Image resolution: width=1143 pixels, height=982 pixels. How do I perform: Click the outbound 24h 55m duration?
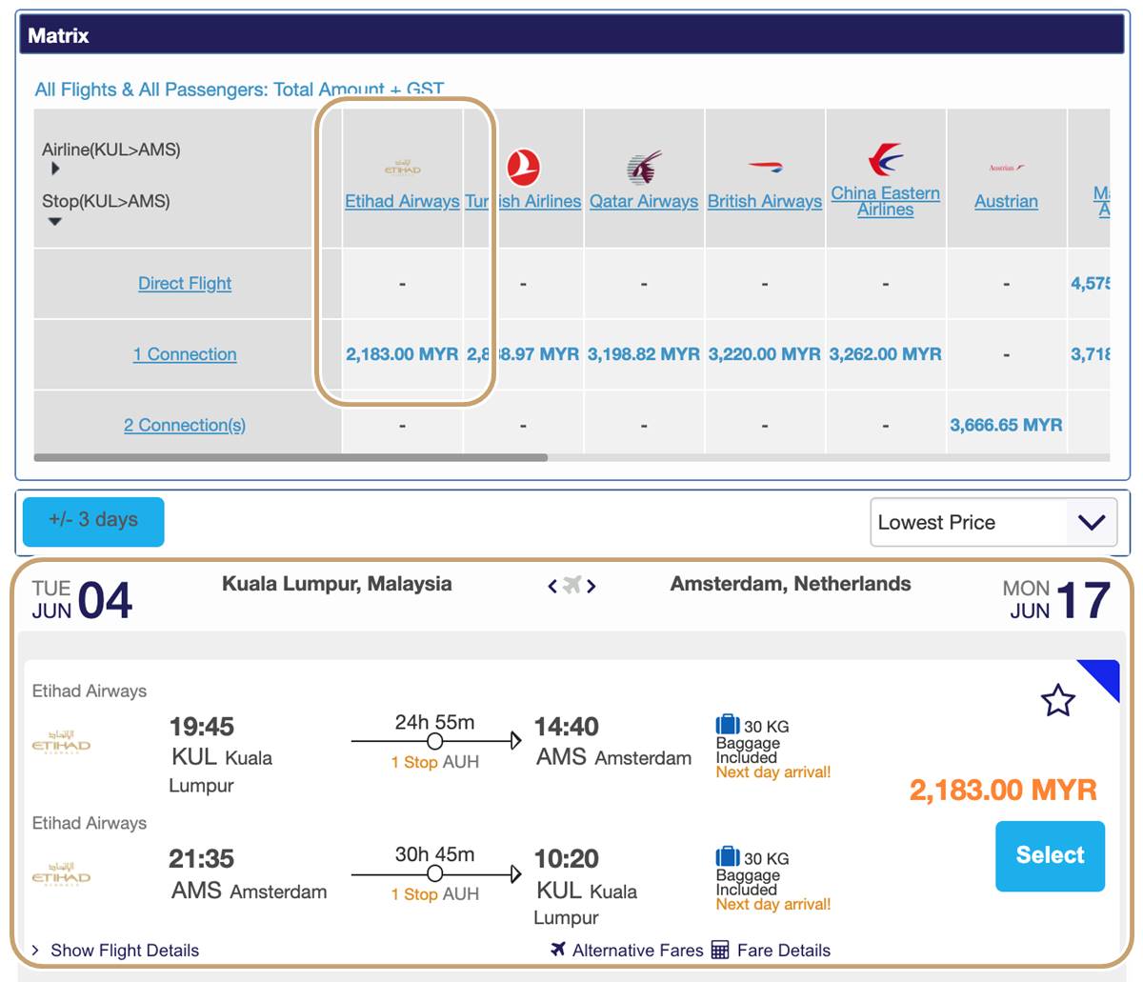(434, 722)
